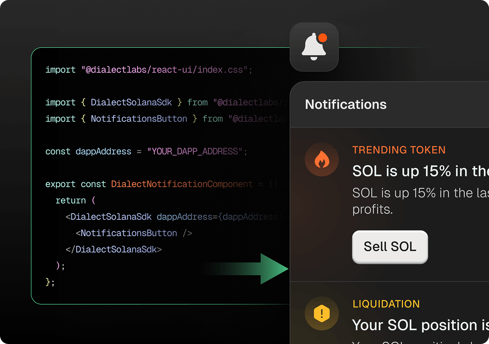
Task: Open the Notifications panel header
Action: click(345, 104)
